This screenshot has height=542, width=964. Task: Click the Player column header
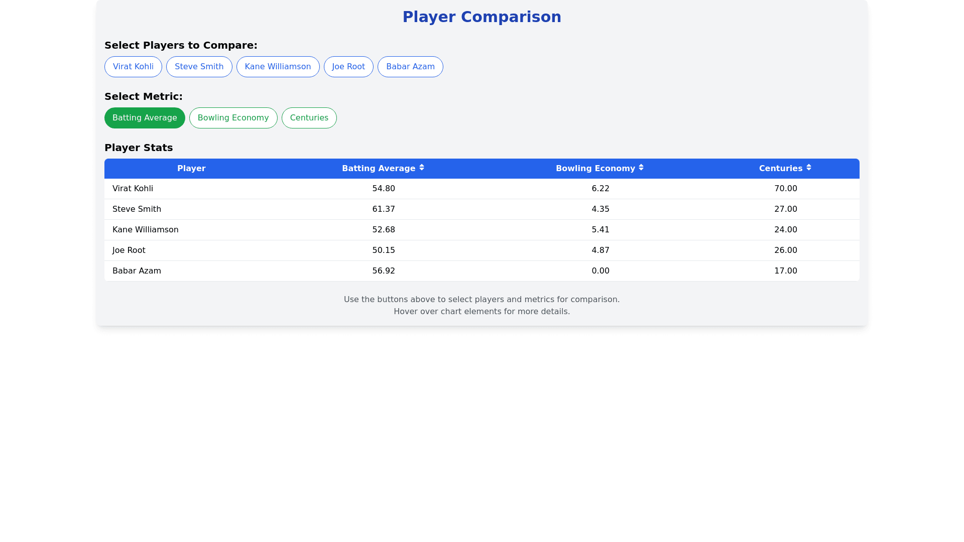tap(191, 169)
